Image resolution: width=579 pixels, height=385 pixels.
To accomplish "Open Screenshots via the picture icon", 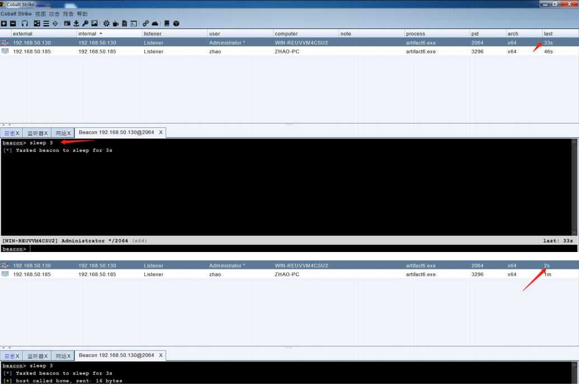I will 95,23.
